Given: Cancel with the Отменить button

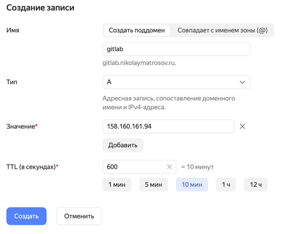Looking at the screenshot, I should tap(79, 216).
